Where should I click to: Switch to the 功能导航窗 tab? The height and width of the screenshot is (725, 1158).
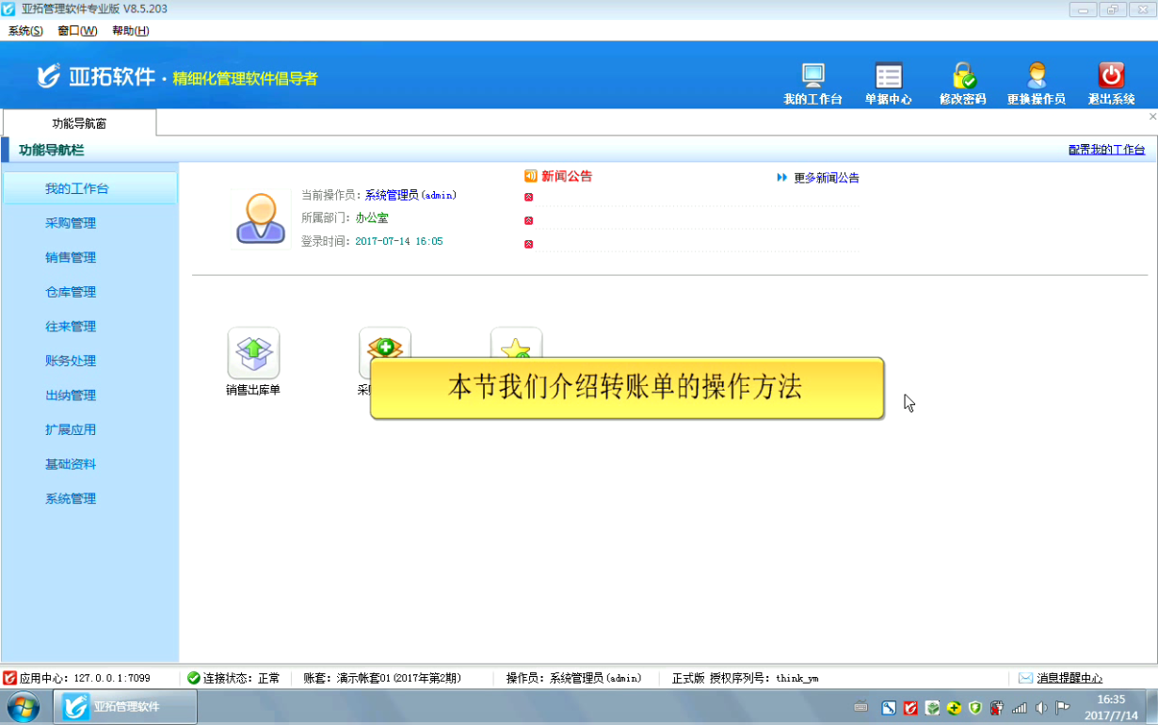pos(79,123)
